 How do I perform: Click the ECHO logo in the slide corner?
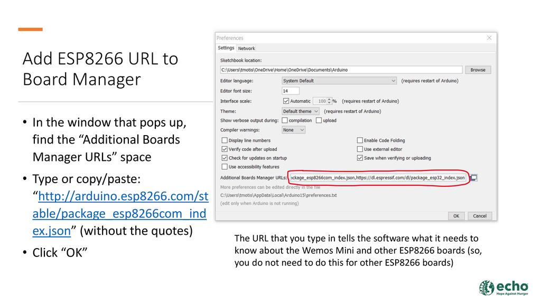(503, 288)
